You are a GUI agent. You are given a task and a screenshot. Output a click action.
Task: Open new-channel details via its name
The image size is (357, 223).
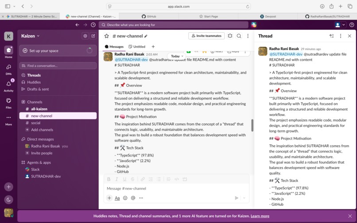(x=130, y=36)
